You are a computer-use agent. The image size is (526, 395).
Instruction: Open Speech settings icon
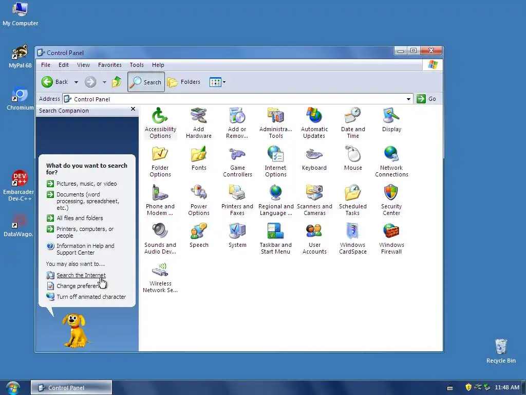click(x=199, y=236)
